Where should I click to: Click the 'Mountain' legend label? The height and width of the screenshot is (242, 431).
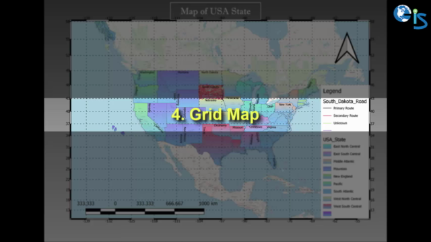click(340, 169)
